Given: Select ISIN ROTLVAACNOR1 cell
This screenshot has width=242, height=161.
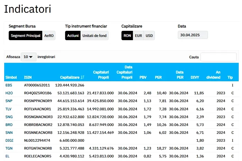Looking at the screenshot, I should [x=37, y=109].
